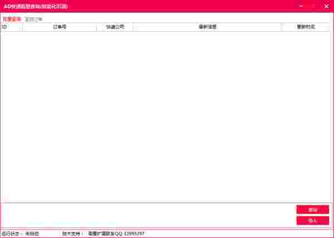
Task: Click the QQ 33893297 support text in status bar
Action: (x=116, y=234)
